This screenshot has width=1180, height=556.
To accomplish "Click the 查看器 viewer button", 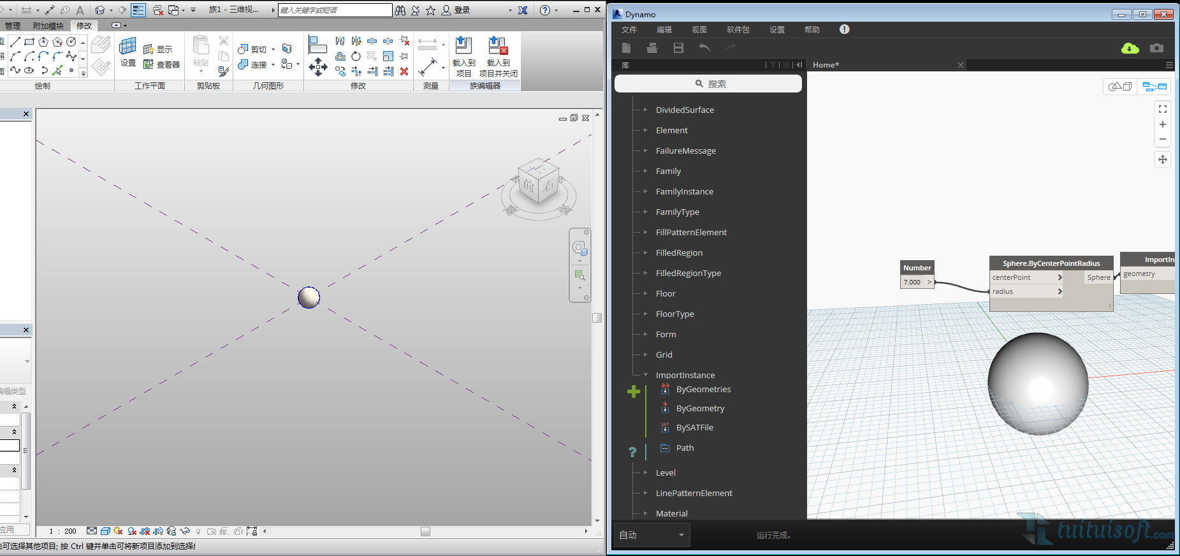I will click(x=162, y=64).
